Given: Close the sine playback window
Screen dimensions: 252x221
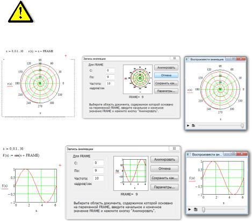Looking at the screenshot, I should click(x=242, y=154).
